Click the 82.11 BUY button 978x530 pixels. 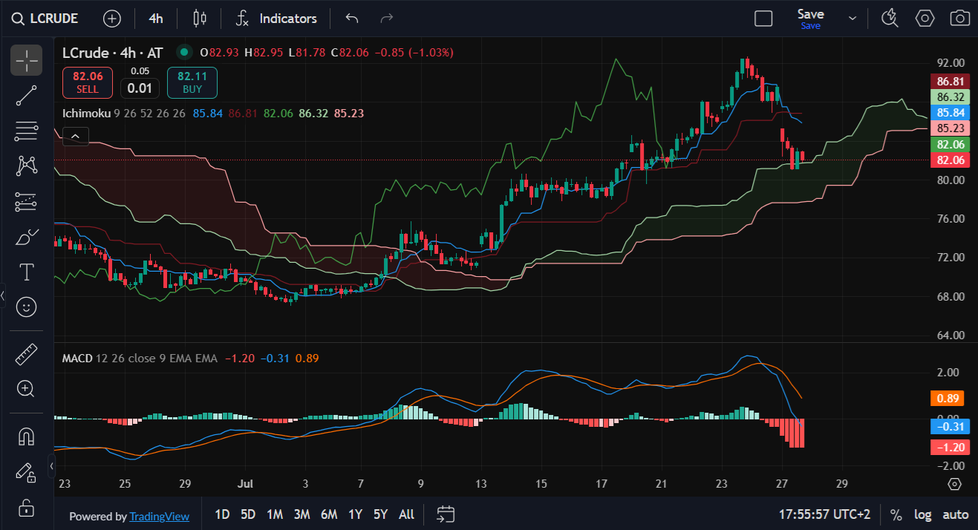[192, 82]
